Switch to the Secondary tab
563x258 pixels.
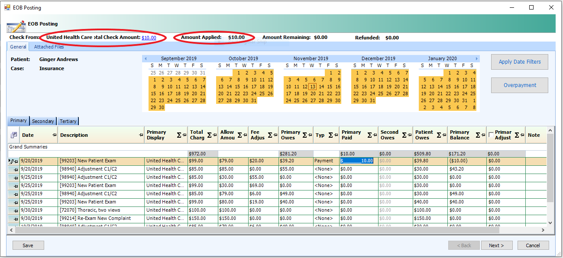coord(43,121)
